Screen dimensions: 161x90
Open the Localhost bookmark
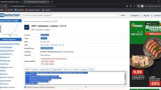tap(46, 10)
